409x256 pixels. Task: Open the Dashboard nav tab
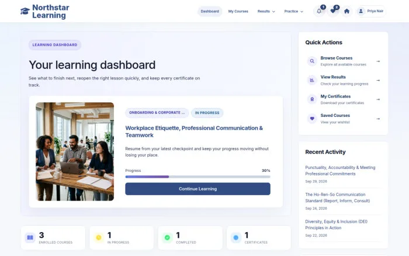(210, 12)
